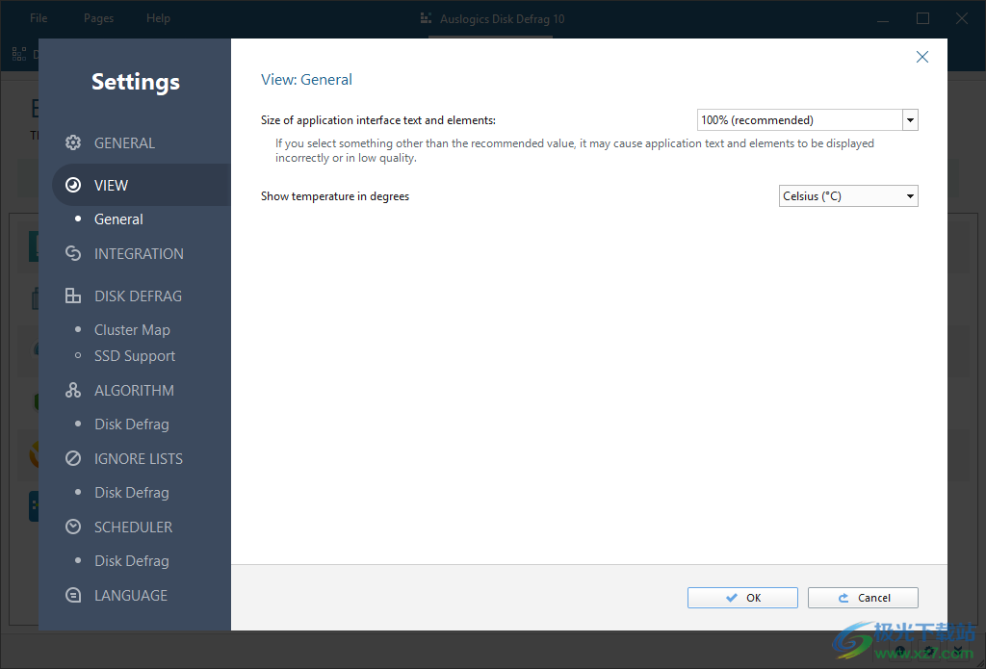Click the Auslogics app logo icon in title
This screenshot has width=986, height=669.
click(426, 18)
